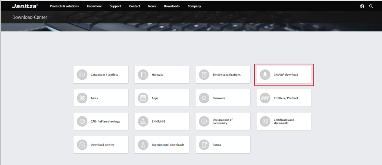The image size is (382, 165).
Task: Click the Manuals booklet icon
Action: click(143, 75)
